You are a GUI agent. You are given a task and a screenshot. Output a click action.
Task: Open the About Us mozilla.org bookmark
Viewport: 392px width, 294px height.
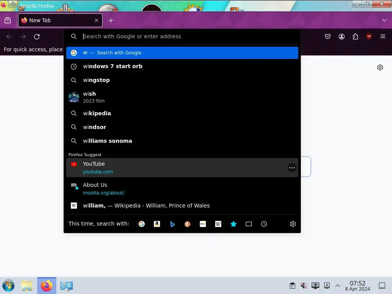click(x=182, y=189)
